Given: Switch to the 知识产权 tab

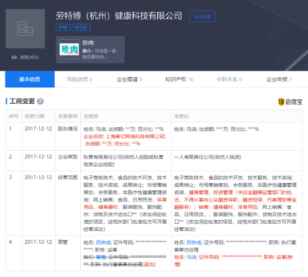Looking at the screenshot, I should click(179, 79).
